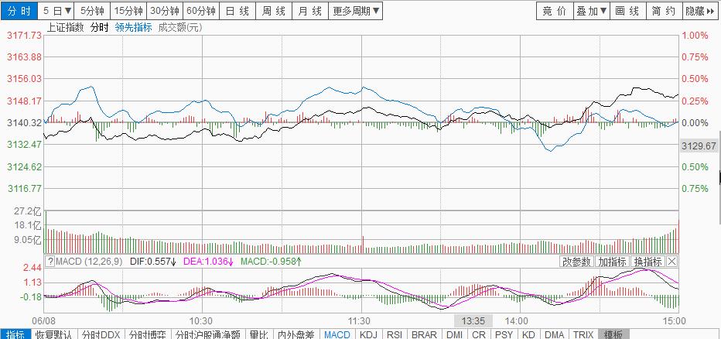Click the 竞价 button
721x339 pixels.
(x=554, y=11)
